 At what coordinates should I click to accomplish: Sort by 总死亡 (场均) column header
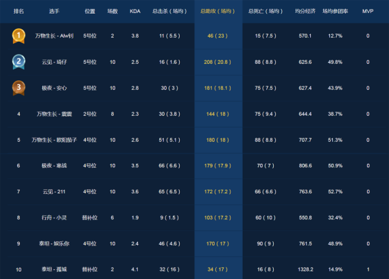pyautogui.click(x=266, y=11)
